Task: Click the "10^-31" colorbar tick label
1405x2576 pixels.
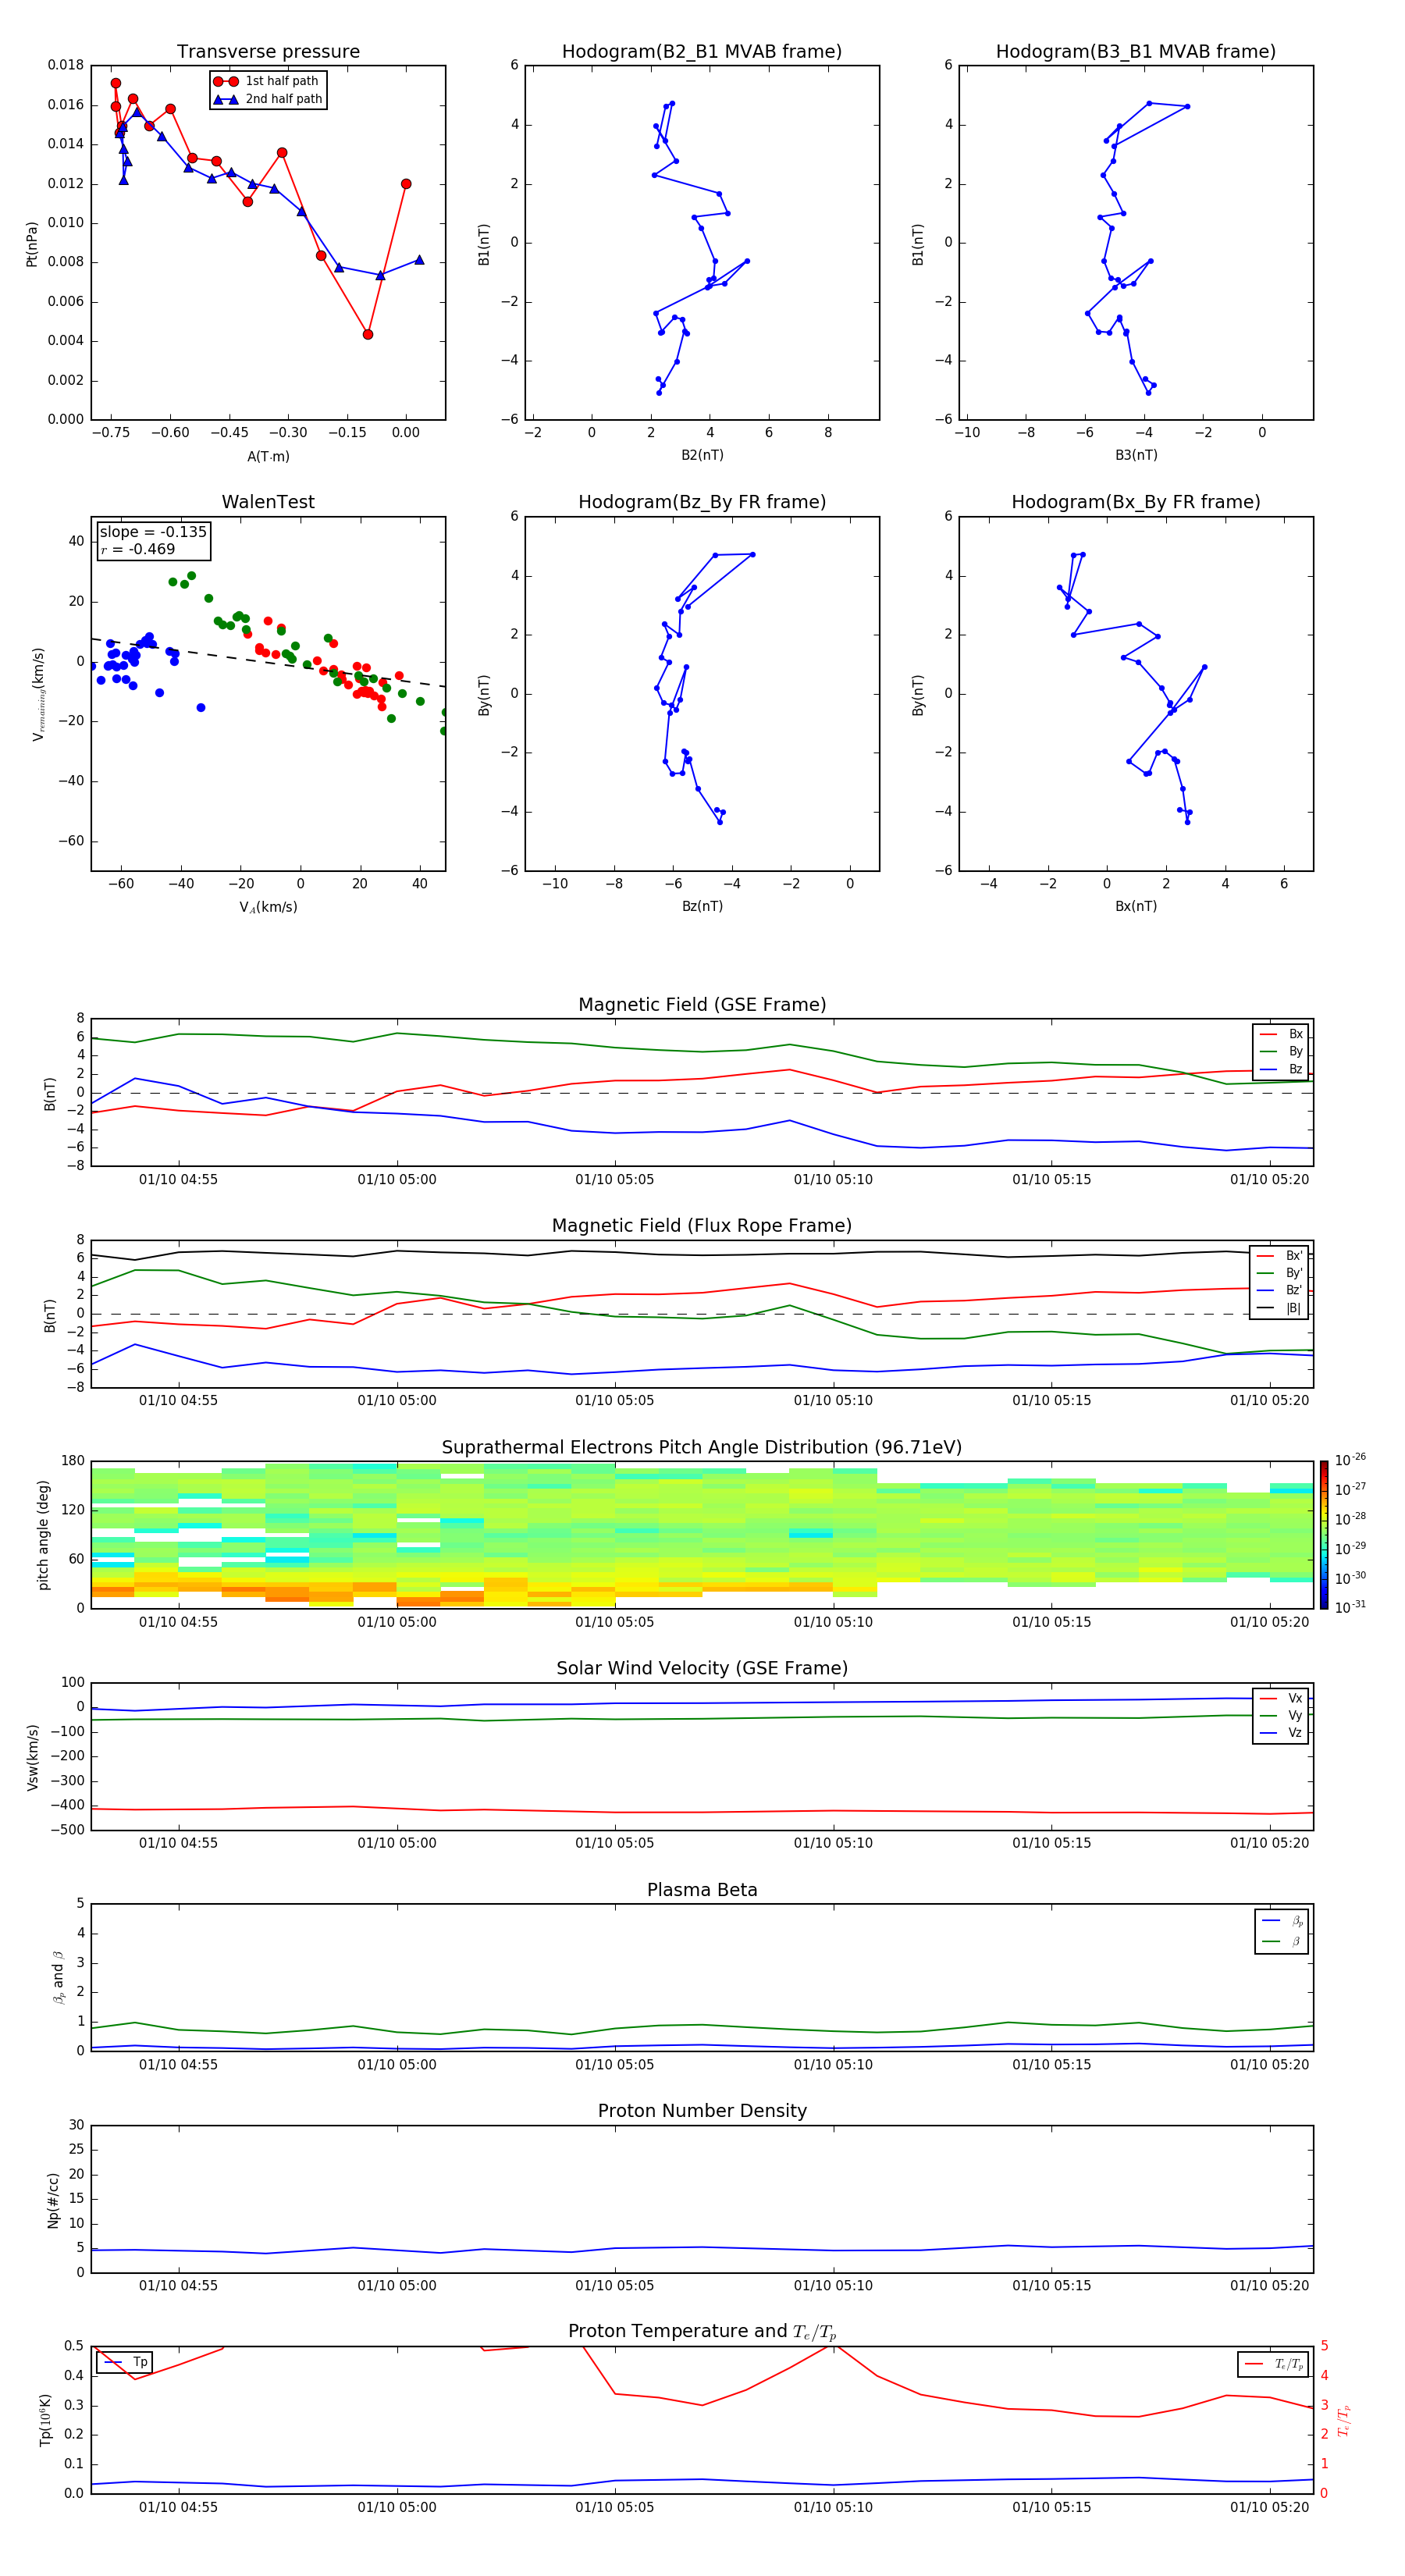Action: tap(1350, 1607)
